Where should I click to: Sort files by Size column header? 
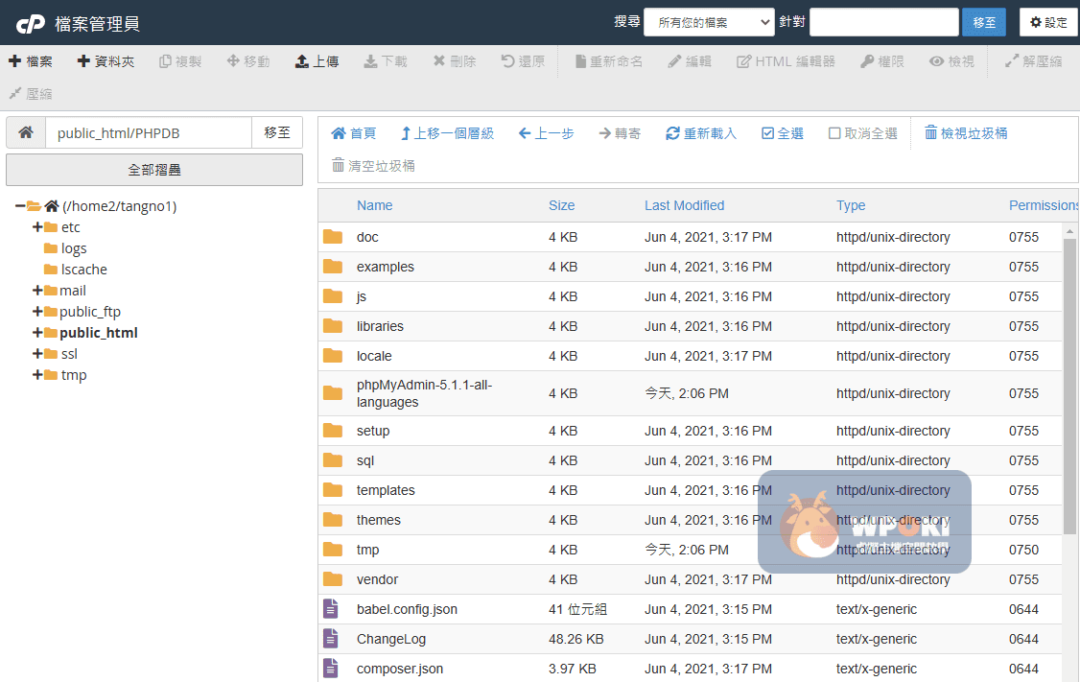click(x=561, y=205)
